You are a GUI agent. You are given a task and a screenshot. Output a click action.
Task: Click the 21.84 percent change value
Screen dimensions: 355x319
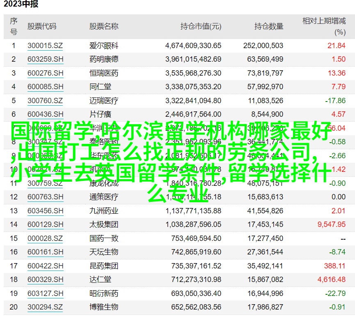337,46
